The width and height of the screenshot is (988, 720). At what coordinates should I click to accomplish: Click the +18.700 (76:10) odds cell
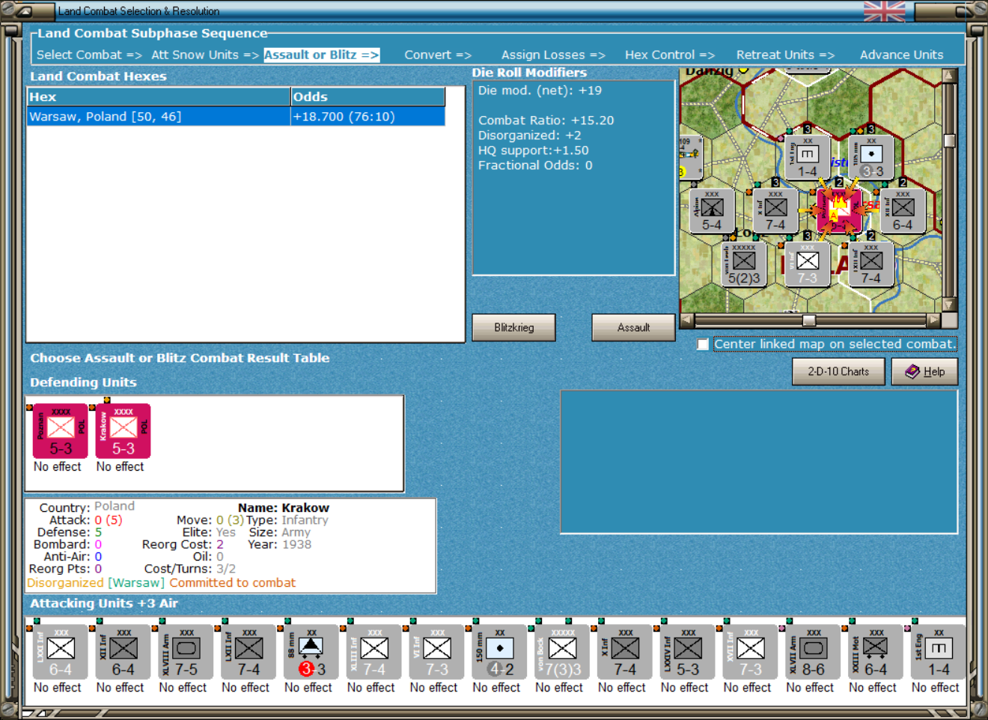(368, 117)
